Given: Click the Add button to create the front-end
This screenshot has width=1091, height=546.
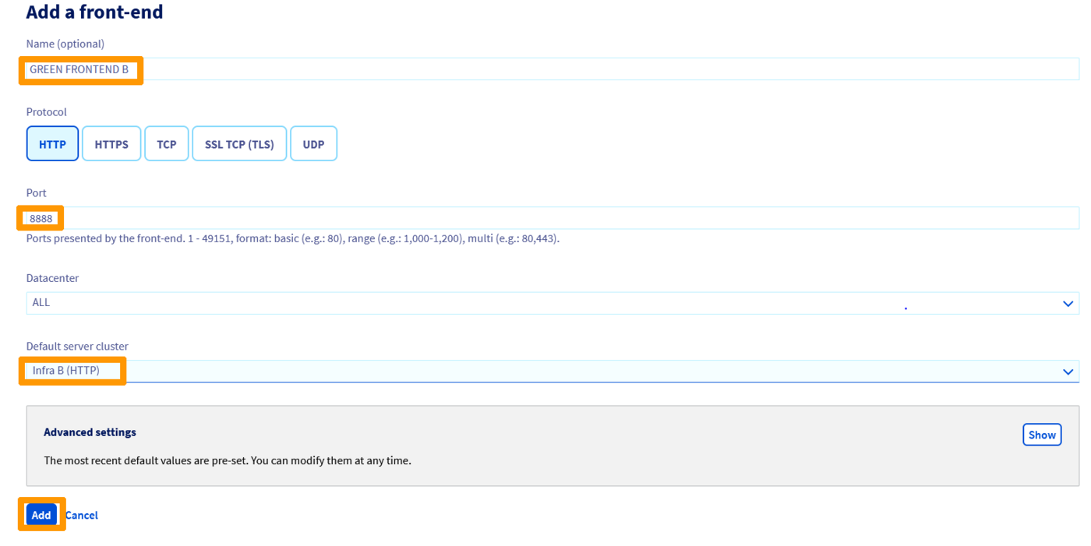Looking at the screenshot, I should point(41,515).
